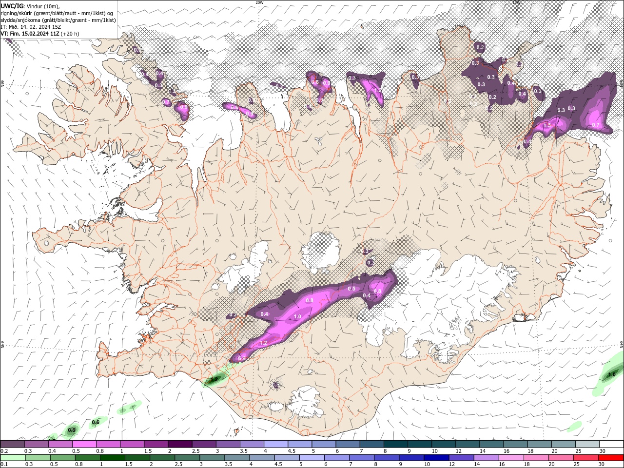Click the '1.5' snow value in the northeast
The height and width of the screenshot is (468, 624).
pyautogui.click(x=547, y=125)
